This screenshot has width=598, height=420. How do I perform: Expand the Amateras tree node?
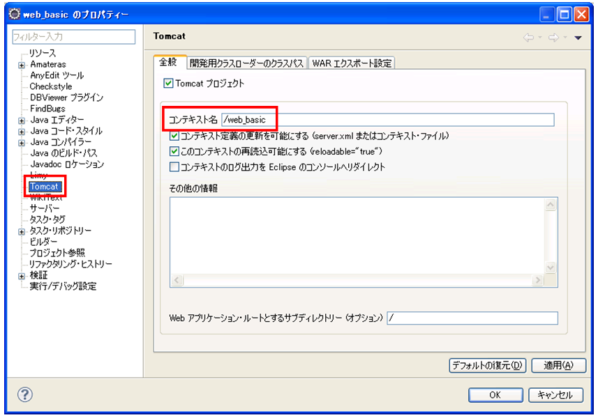[x=22, y=65]
